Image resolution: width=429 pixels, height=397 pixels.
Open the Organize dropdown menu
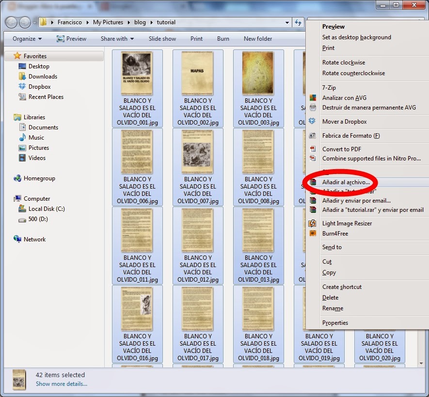(x=27, y=39)
